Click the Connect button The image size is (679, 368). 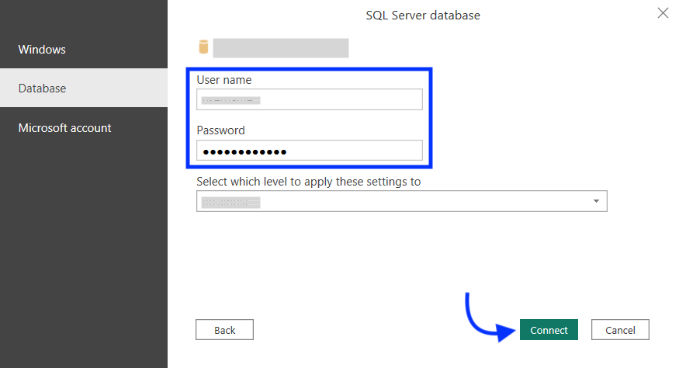coord(549,330)
